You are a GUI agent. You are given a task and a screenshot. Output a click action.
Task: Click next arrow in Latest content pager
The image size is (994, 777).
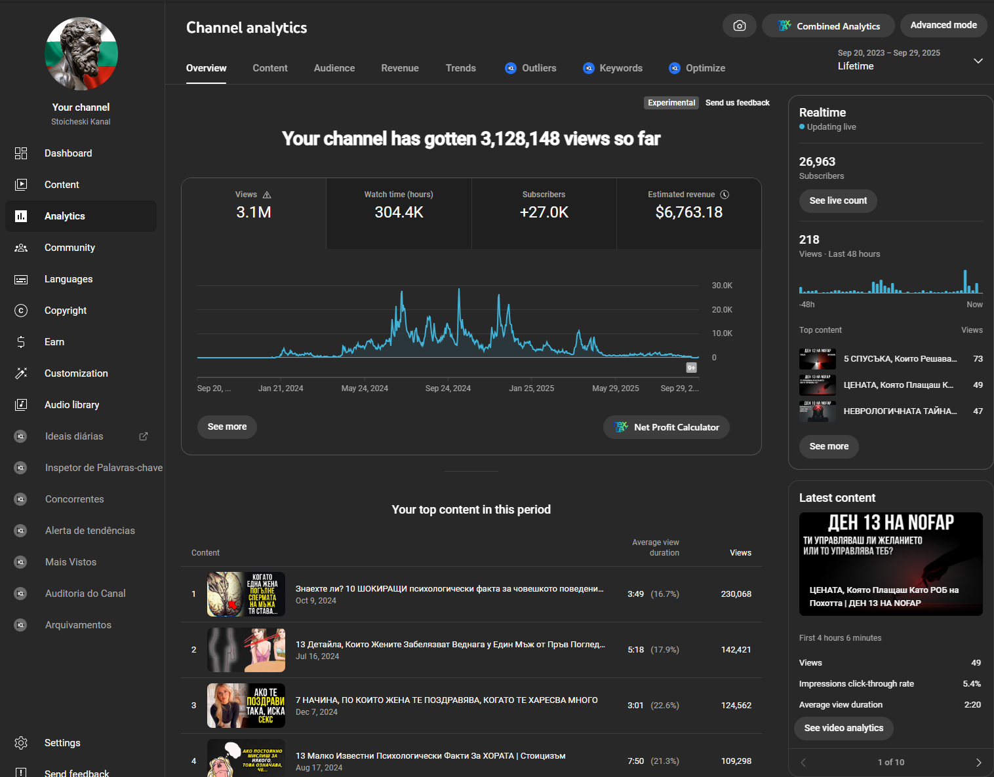978,762
